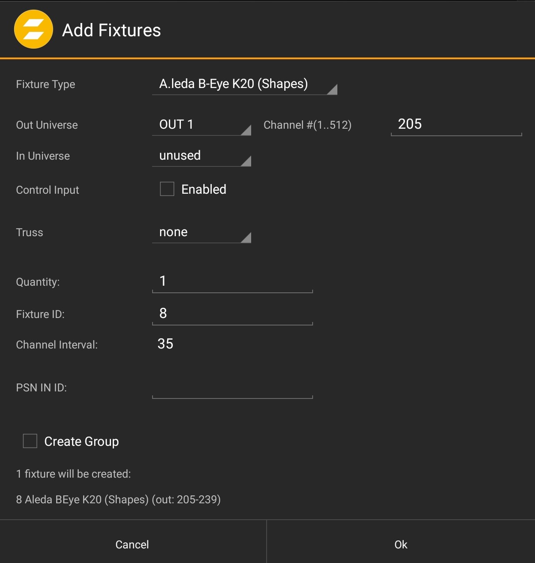535x563 pixels.
Task: Open the Fixture Type dropdown
Action: [x=245, y=84]
